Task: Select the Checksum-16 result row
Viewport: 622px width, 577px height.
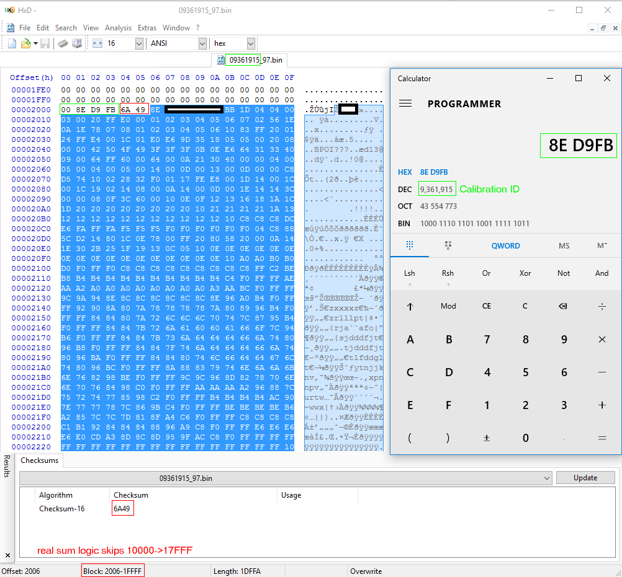Action: point(62,508)
